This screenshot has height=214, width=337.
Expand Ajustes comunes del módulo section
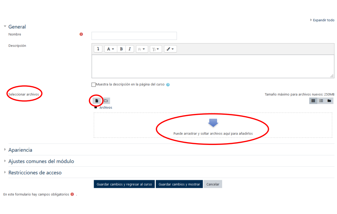click(x=41, y=161)
